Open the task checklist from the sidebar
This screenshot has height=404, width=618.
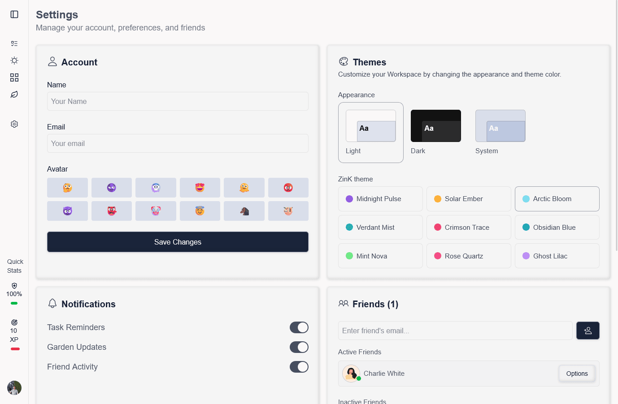click(14, 43)
